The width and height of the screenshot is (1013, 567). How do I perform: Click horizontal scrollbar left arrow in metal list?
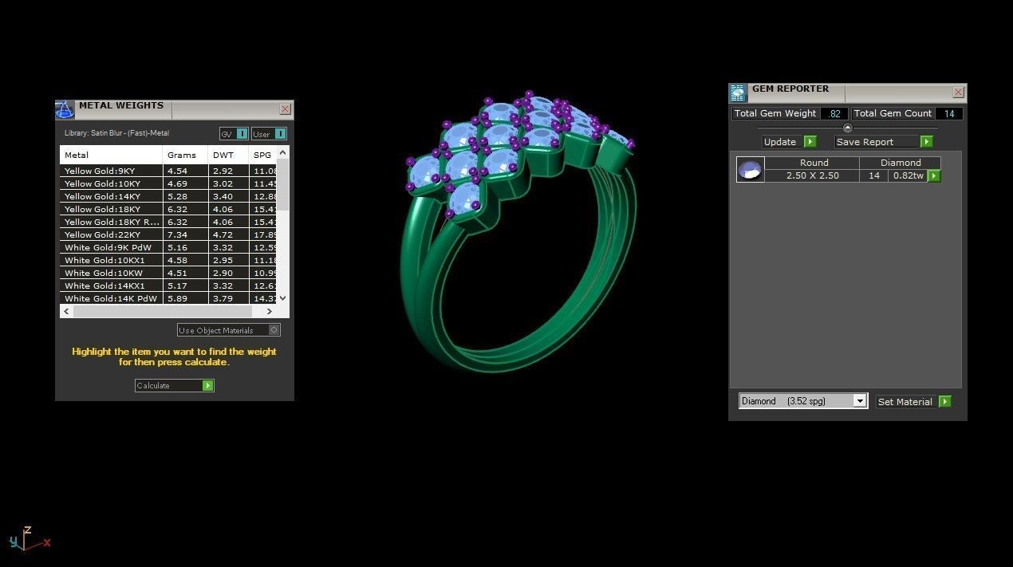[66, 312]
